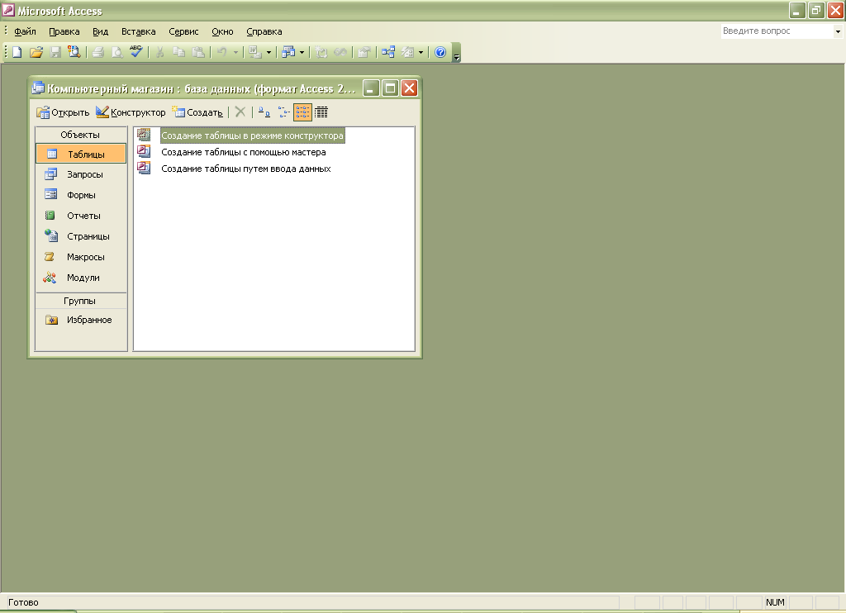Image resolution: width=846 pixels, height=613 pixels.
Task: Click the Undo arrow icon
Action: (221, 52)
